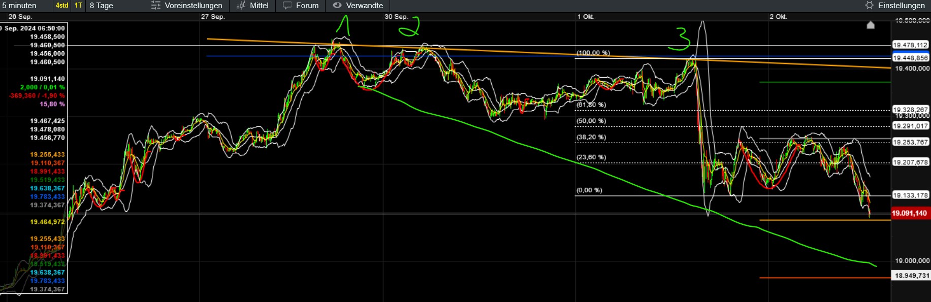This screenshot has height=302, width=931.
Task: Click the pink 15,80 % value
Action: point(52,104)
